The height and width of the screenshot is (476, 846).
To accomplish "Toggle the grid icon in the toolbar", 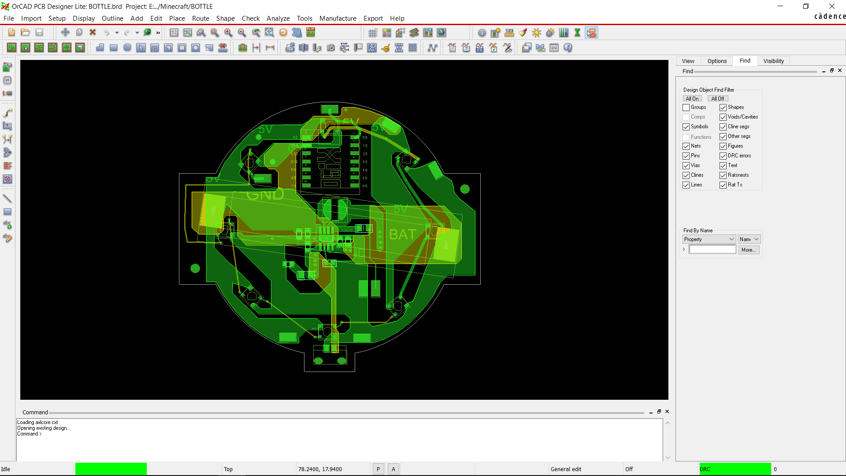I will click(x=373, y=33).
